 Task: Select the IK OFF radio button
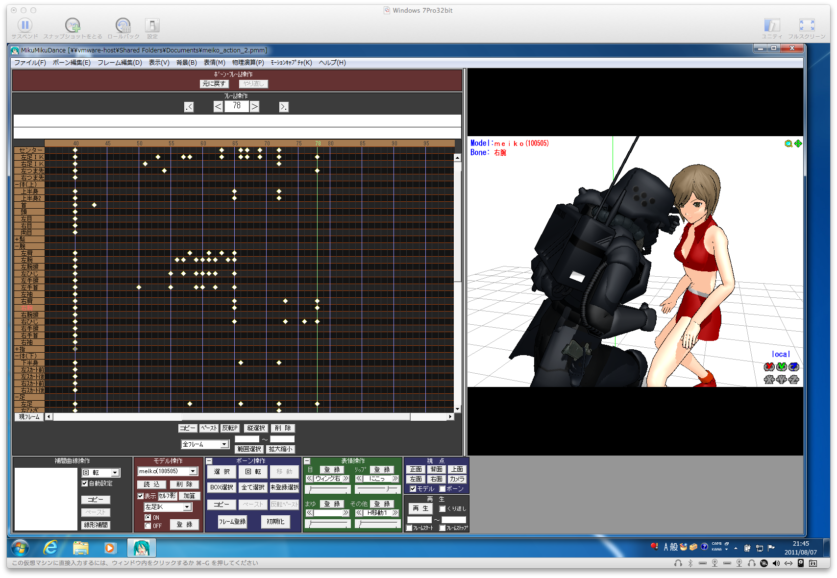pos(148,526)
